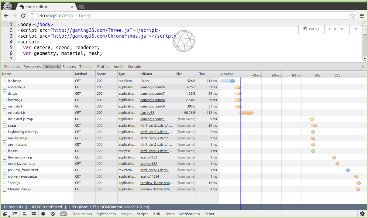Clear network requests with the circle-slash icon
Screen dimensions: 368x218
pyautogui.click(x=52, y=214)
